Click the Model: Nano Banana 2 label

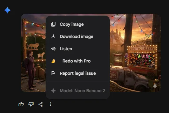point(82,91)
